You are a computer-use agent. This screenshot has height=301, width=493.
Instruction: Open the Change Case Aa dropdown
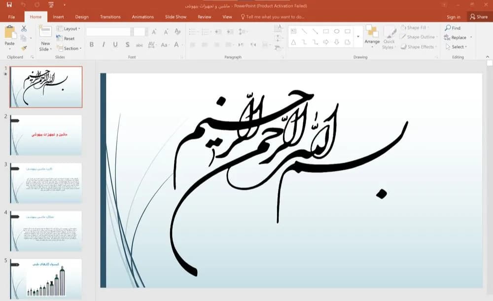click(165, 45)
